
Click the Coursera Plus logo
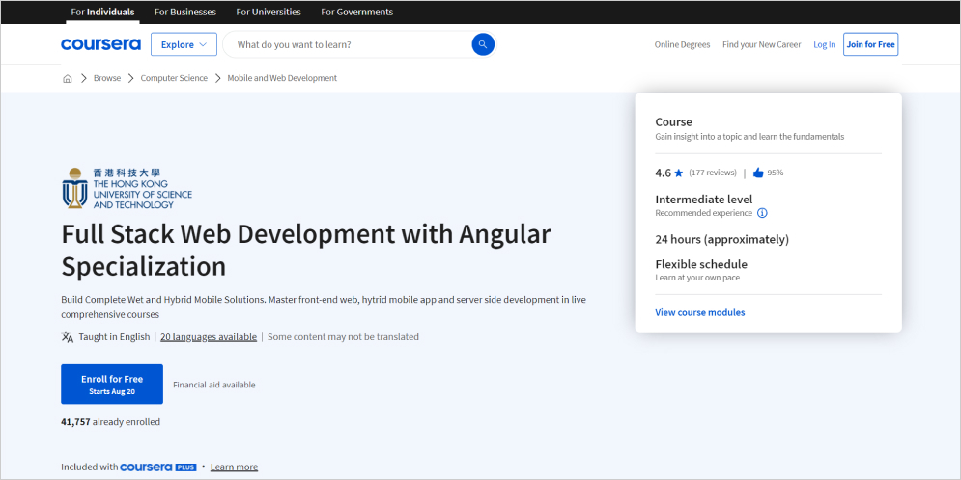[x=157, y=467]
